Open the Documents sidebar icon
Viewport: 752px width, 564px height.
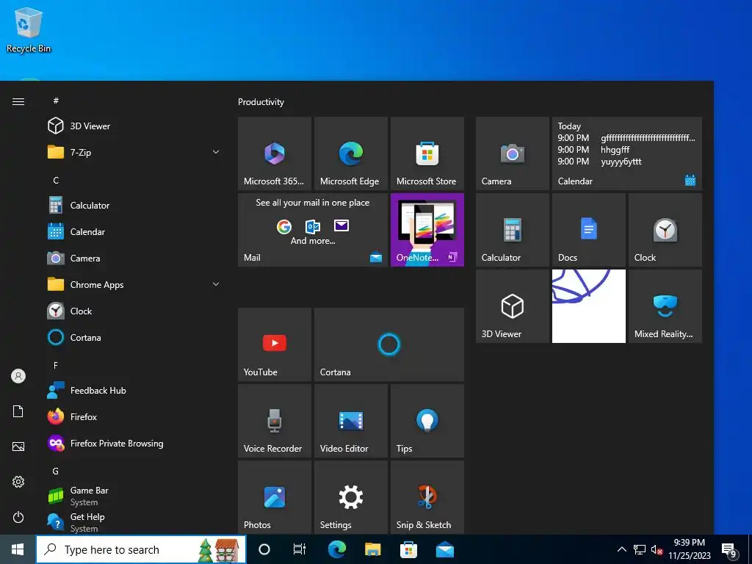pos(18,411)
